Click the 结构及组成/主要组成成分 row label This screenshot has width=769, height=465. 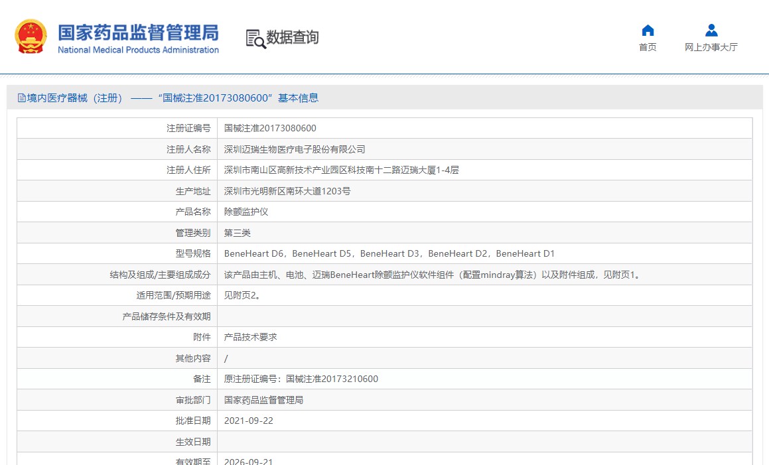coord(161,275)
